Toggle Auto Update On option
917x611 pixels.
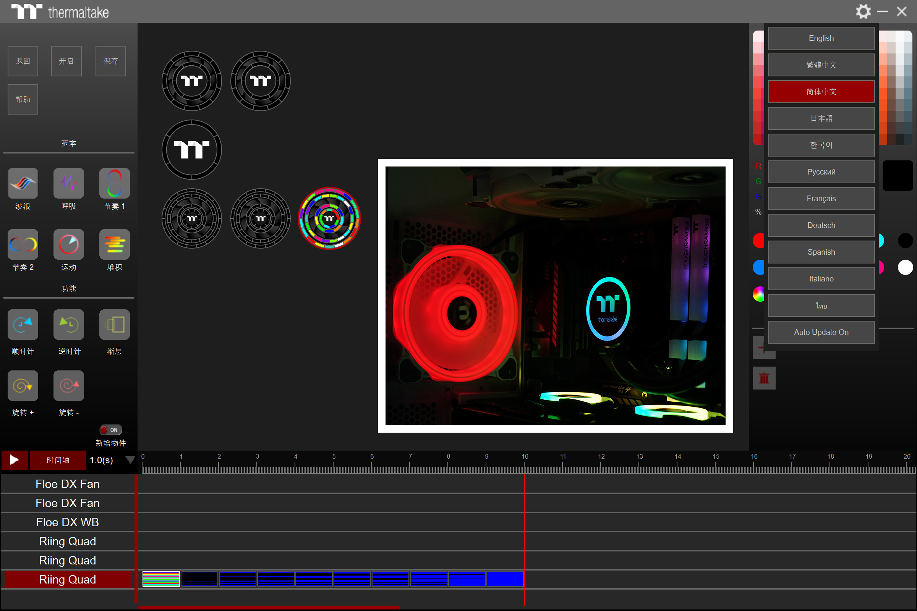point(821,332)
